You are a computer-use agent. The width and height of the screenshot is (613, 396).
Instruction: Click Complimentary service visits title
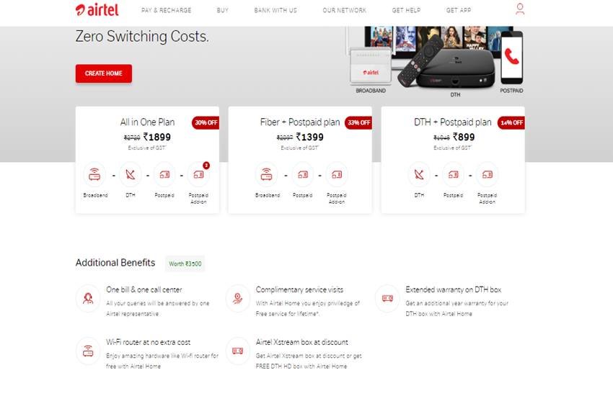(x=299, y=290)
